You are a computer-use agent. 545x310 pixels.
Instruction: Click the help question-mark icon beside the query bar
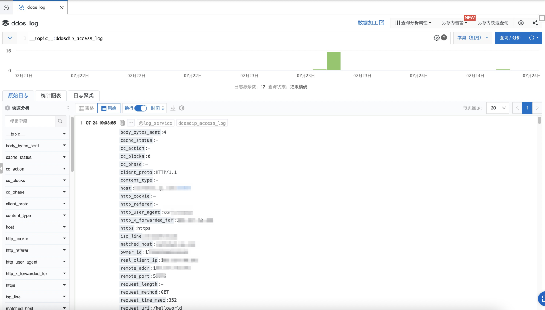click(444, 37)
